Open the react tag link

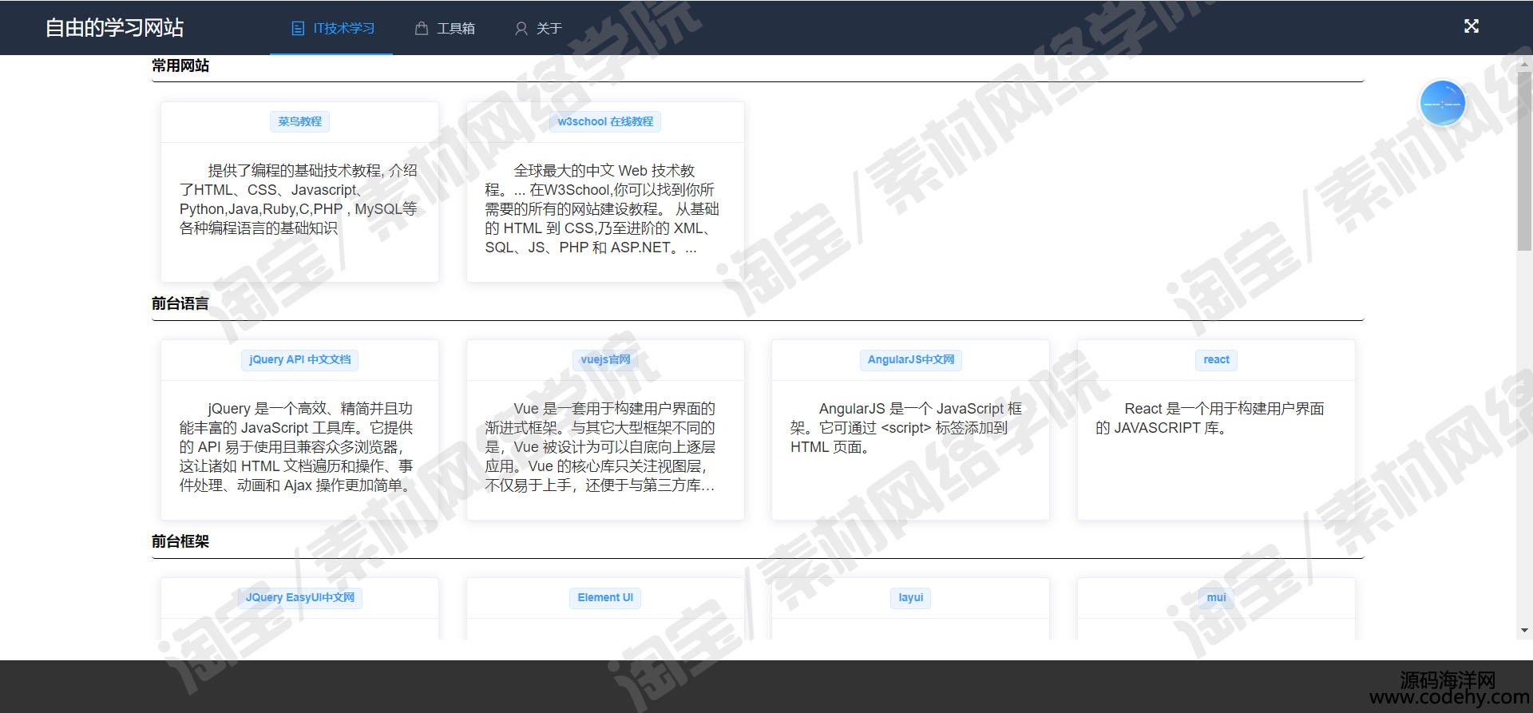point(1216,359)
